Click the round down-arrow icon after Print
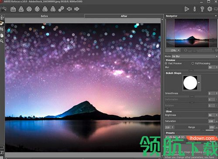218x159 pixels. pyautogui.click(x=37, y=9)
